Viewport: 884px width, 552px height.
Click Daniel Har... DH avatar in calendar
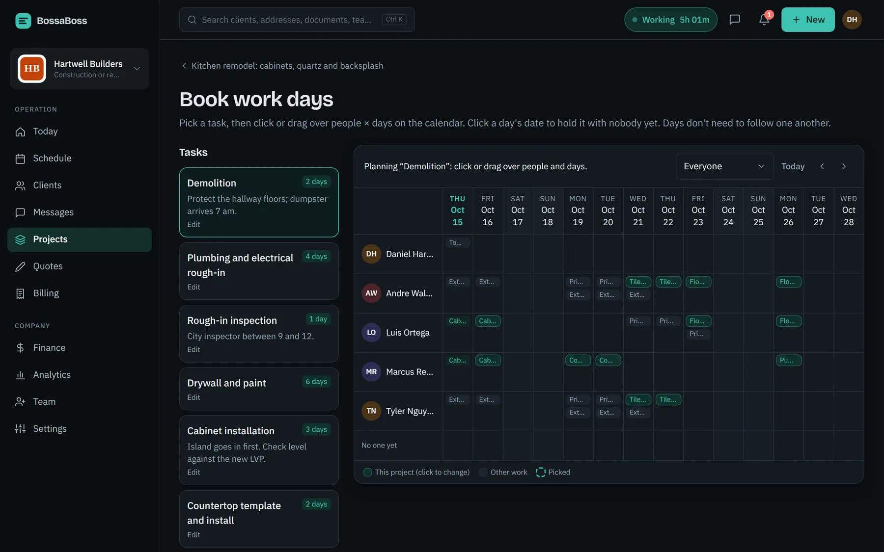click(x=371, y=254)
